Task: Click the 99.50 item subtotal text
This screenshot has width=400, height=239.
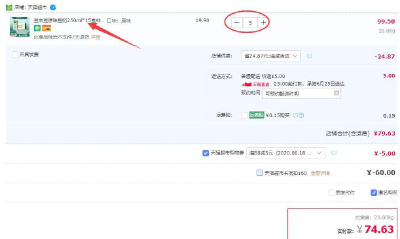Action: (x=386, y=21)
